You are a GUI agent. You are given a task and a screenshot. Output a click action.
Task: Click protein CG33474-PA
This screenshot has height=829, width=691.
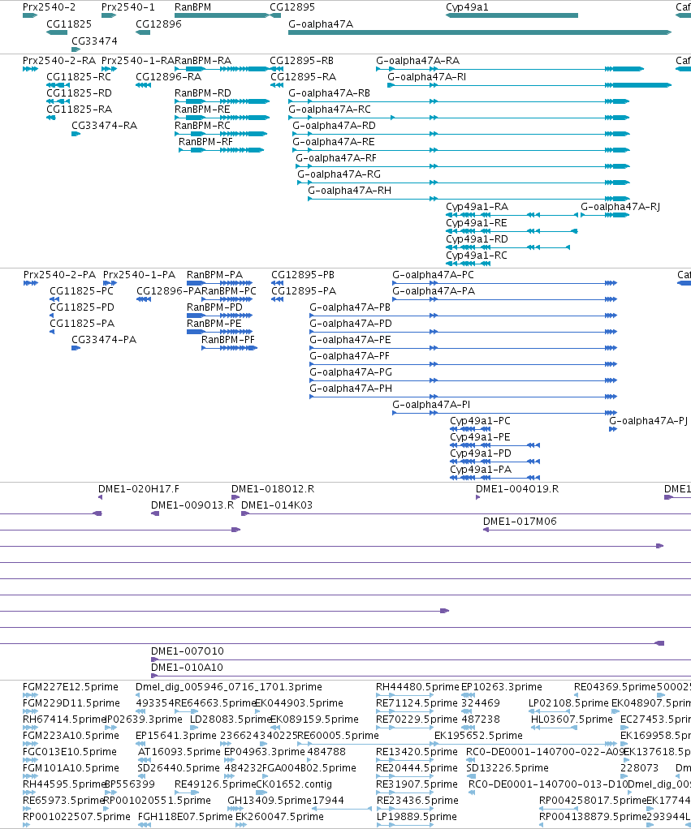pos(104,340)
